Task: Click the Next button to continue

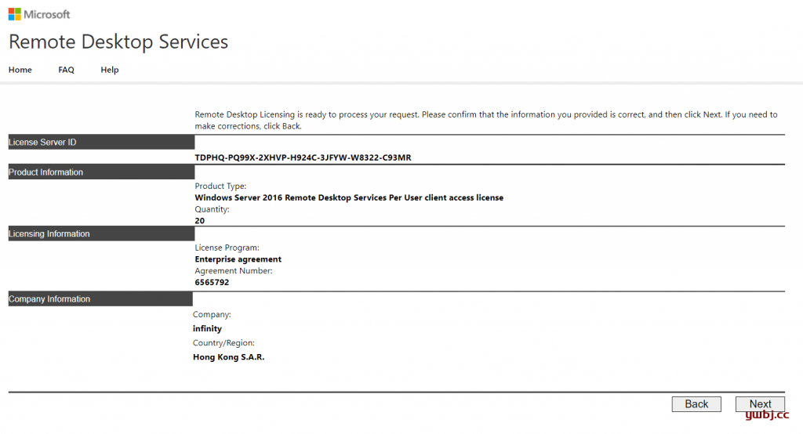Action: tap(760, 403)
